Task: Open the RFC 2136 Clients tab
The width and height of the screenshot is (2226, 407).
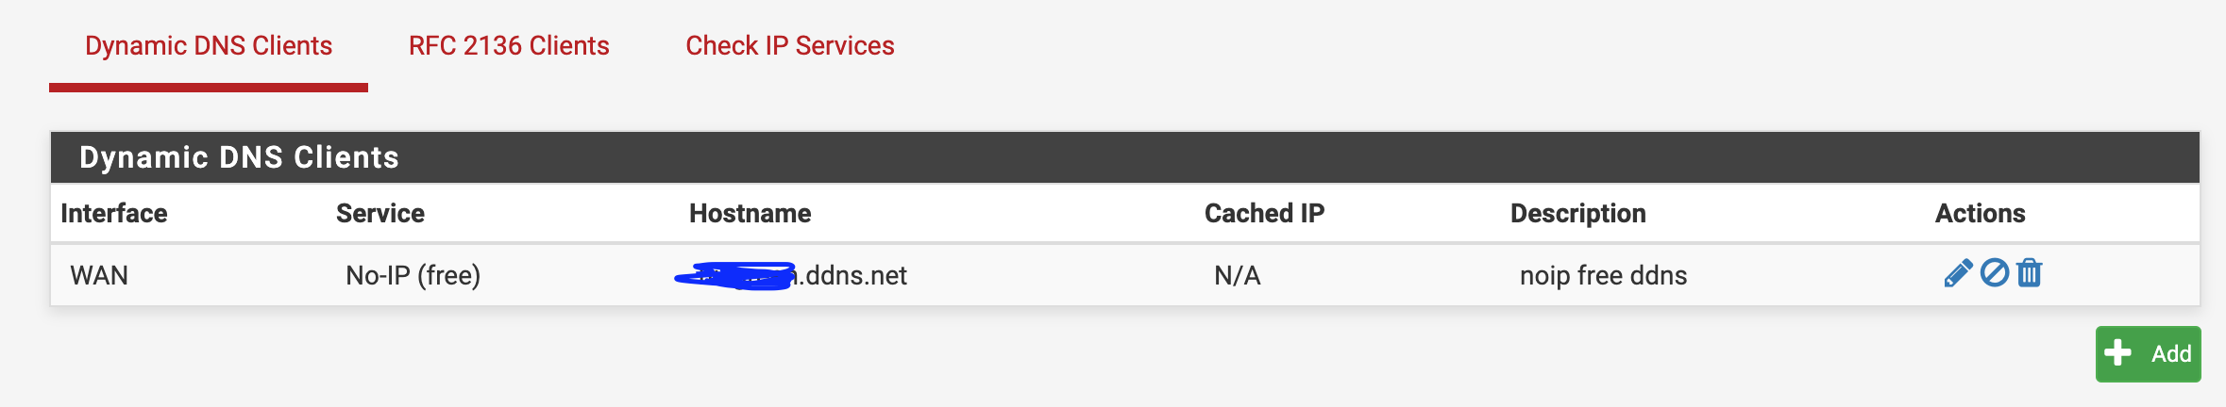Action: point(509,46)
